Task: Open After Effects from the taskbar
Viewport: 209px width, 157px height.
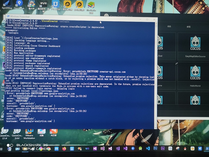Action: click(163, 148)
